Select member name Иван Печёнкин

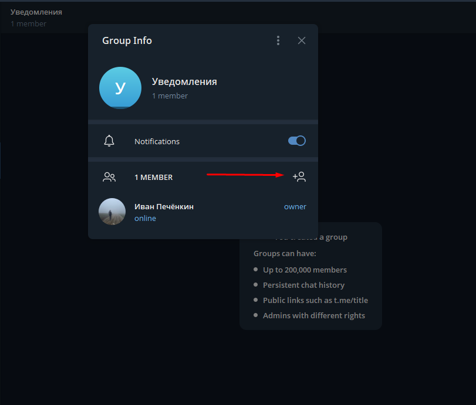(x=164, y=206)
